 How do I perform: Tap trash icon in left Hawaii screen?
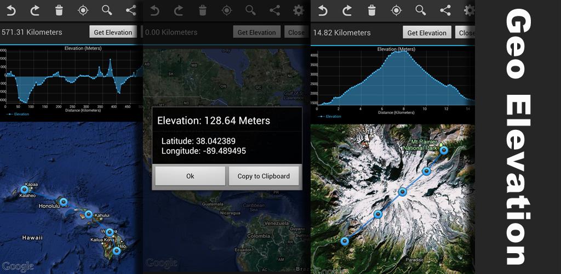59,10
